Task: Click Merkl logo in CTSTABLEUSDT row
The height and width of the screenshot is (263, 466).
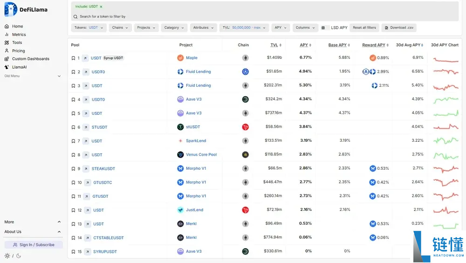Action: (x=180, y=238)
